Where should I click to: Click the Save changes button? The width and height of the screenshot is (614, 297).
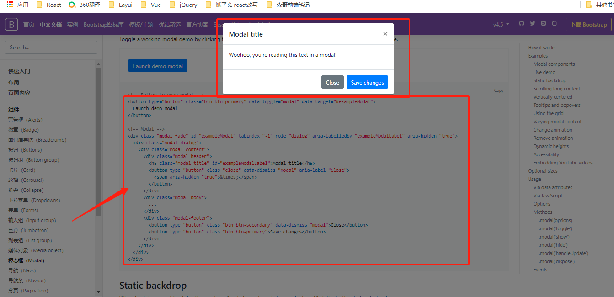point(367,82)
